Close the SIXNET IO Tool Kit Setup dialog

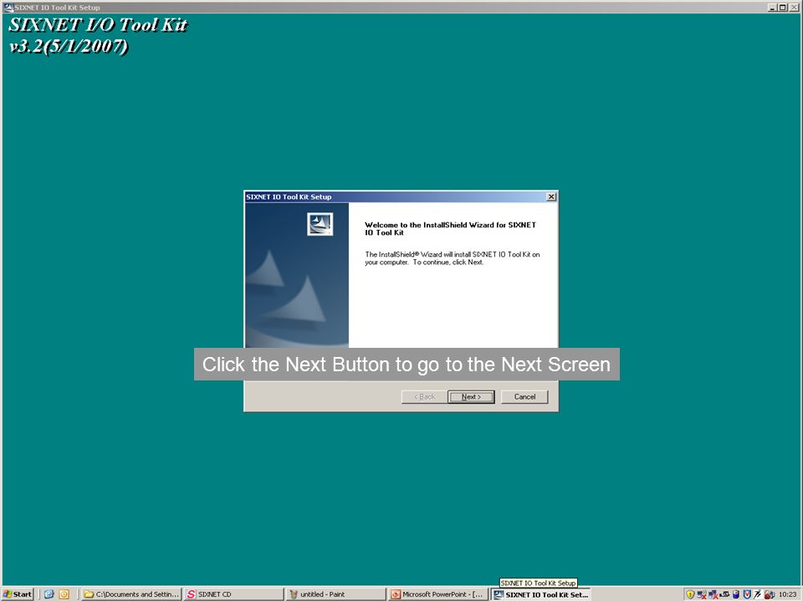click(x=551, y=196)
